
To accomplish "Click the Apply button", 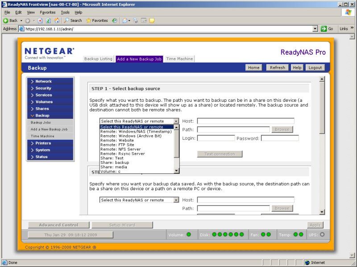I will point(315,225).
